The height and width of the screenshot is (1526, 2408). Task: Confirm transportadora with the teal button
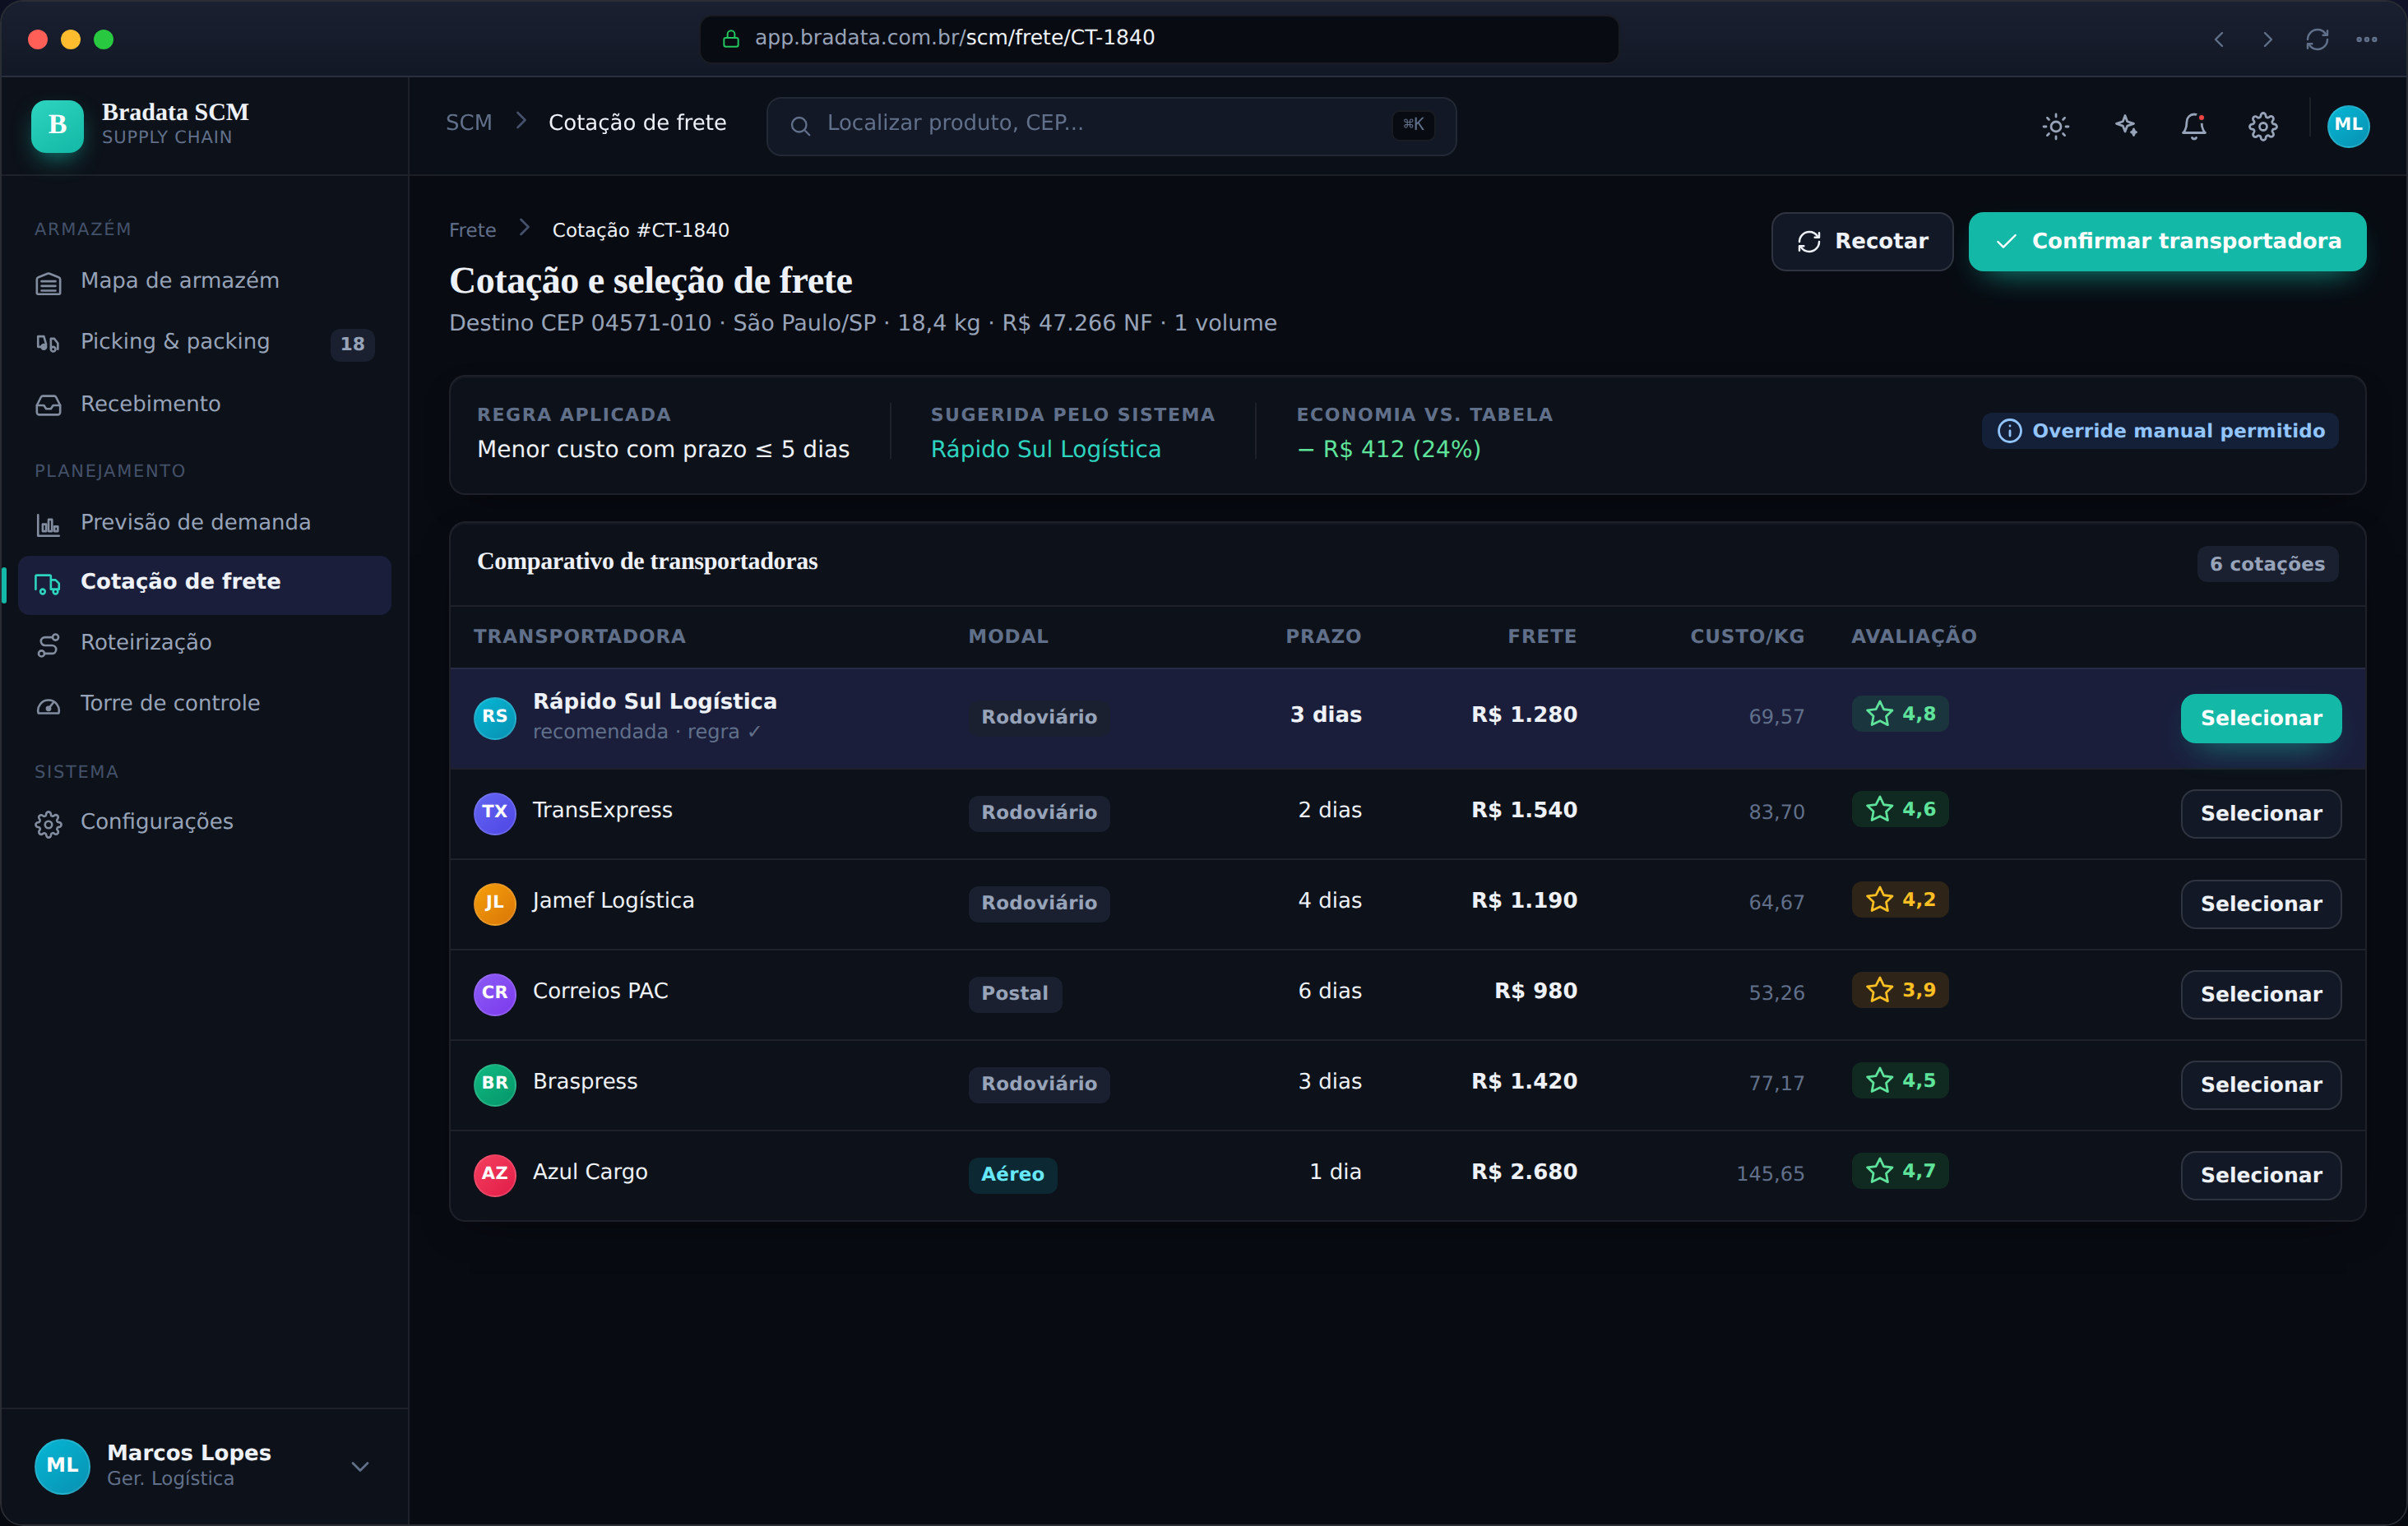[2166, 241]
